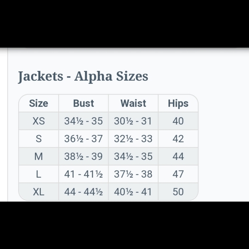This screenshot has height=249, width=249.
Task: Click the Jackets - Alpha Sizes heading
Action: pyautogui.click(x=83, y=76)
